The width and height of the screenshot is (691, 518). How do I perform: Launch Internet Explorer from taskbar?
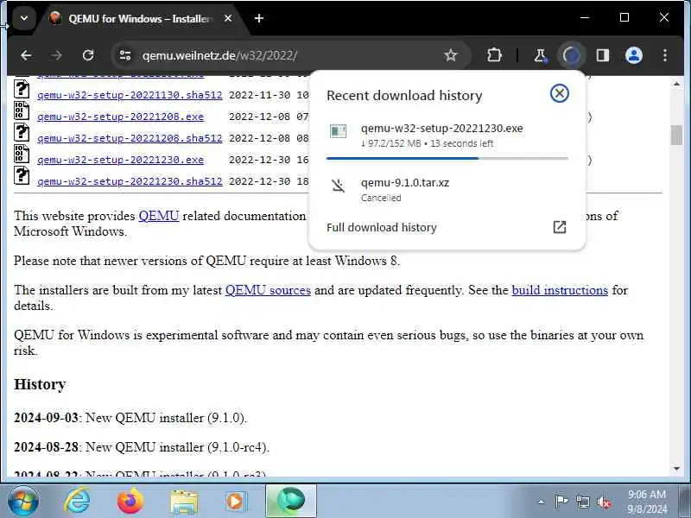coord(77,502)
